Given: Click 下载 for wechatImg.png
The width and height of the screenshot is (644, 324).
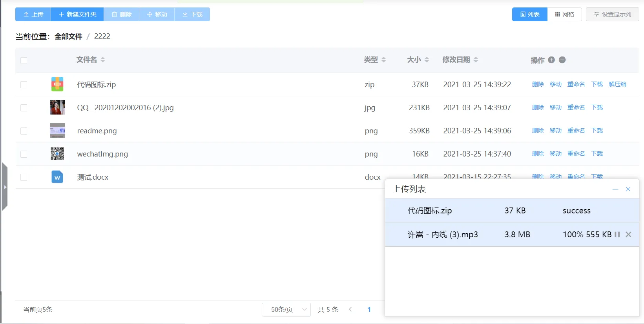Looking at the screenshot, I should 597,154.
